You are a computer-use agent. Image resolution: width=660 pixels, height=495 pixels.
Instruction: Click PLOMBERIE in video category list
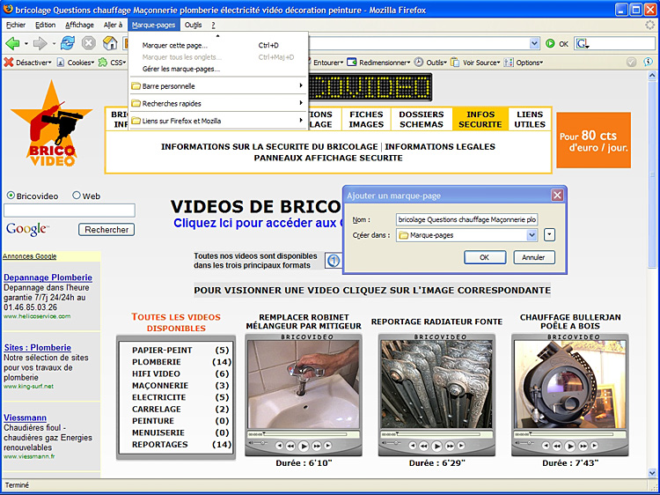click(x=156, y=362)
